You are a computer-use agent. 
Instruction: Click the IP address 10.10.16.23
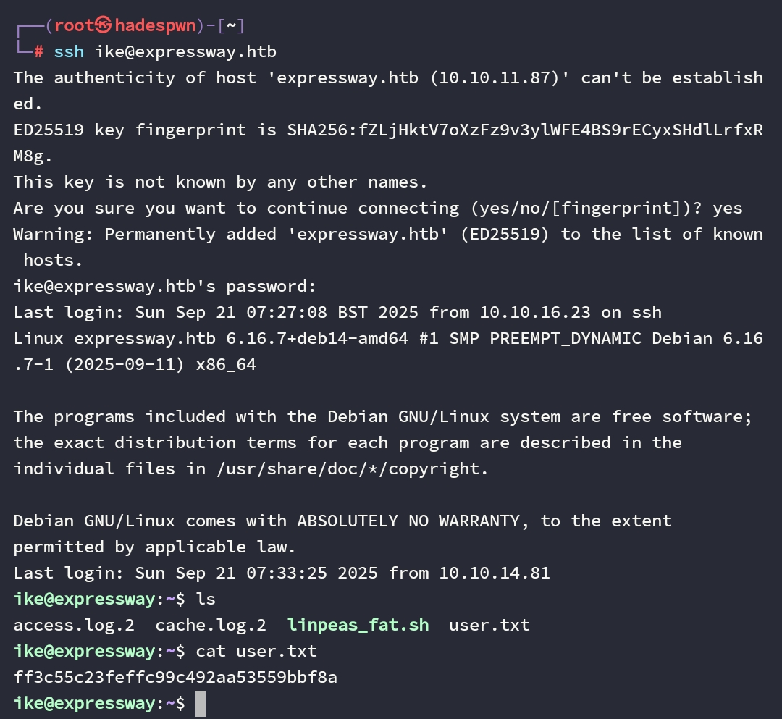point(520,313)
